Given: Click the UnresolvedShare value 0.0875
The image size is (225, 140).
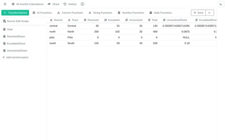Looking at the screenshot, I should coord(186,31).
